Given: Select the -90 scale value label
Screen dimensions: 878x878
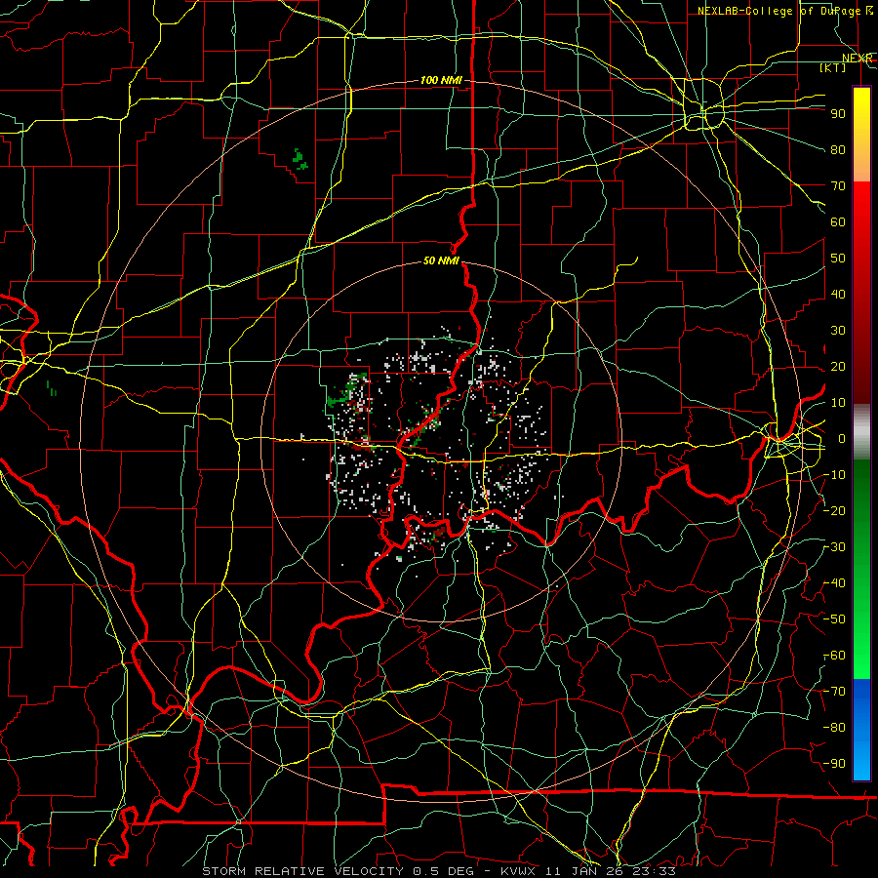Looking at the screenshot, I should pos(835,764).
